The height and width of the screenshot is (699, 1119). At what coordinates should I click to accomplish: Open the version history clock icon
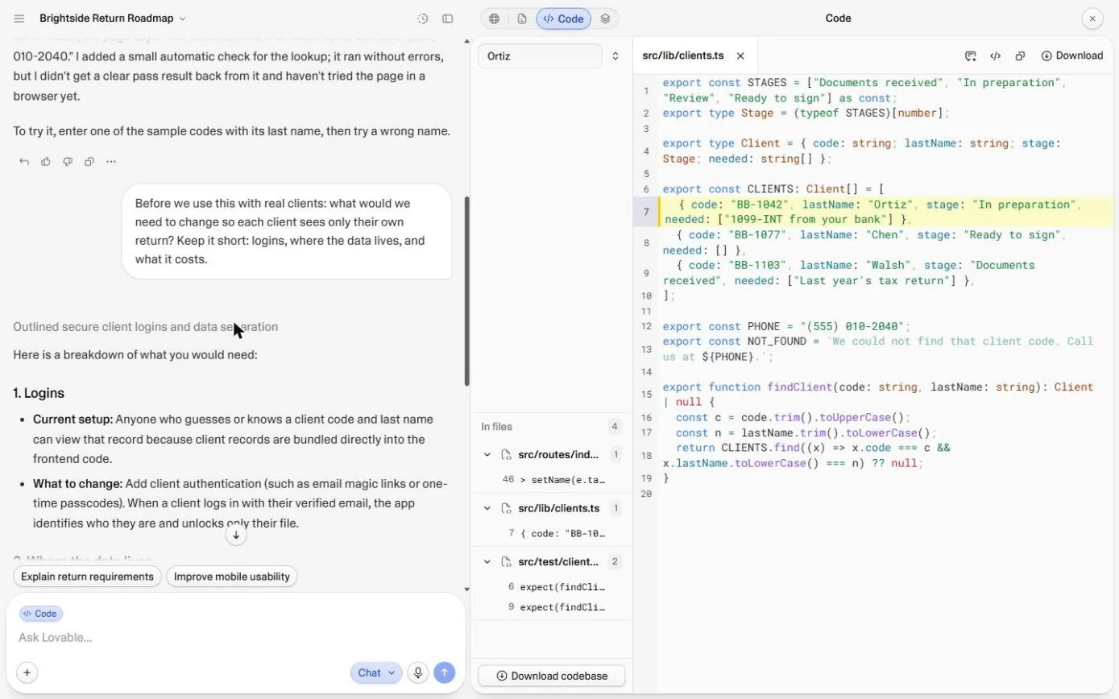(x=422, y=19)
